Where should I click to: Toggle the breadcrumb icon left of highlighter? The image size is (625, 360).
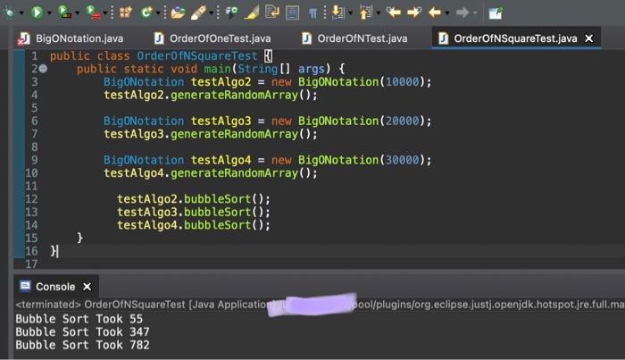pyautogui.click(x=231, y=13)
